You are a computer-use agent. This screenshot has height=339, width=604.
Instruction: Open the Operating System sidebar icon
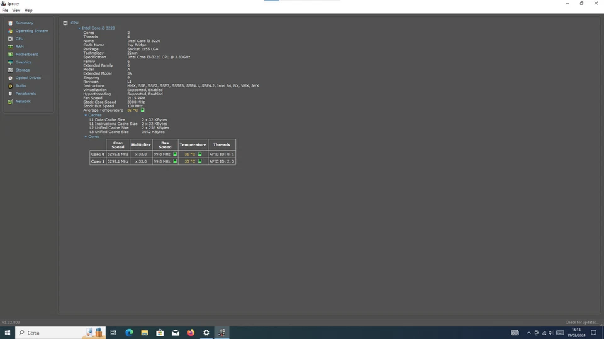(x=11, y=31)
